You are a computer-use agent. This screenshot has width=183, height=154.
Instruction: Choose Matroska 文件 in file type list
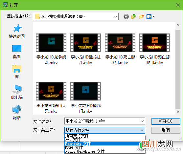pos(105,143)
